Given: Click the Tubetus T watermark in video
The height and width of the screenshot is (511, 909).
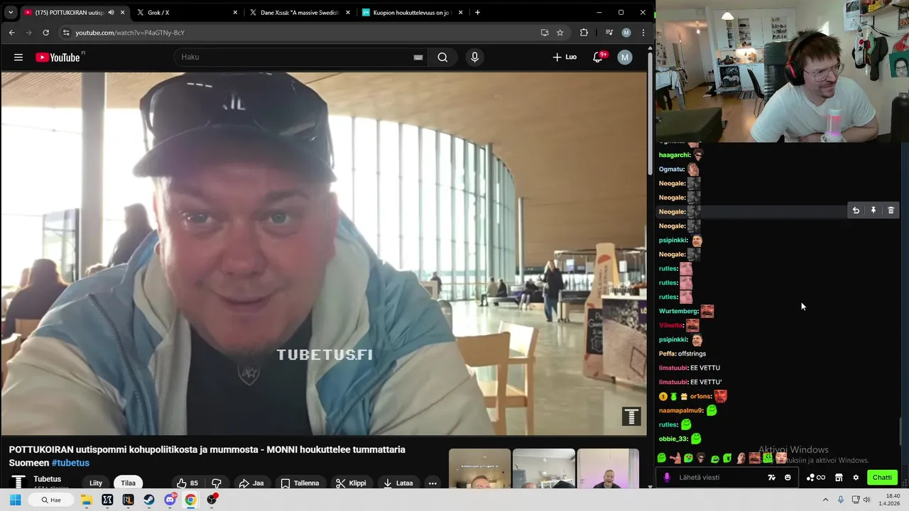Looking at the screenshot, I should (x=631, y=417).
